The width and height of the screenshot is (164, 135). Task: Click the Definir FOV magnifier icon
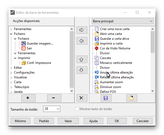pos(97,92)
